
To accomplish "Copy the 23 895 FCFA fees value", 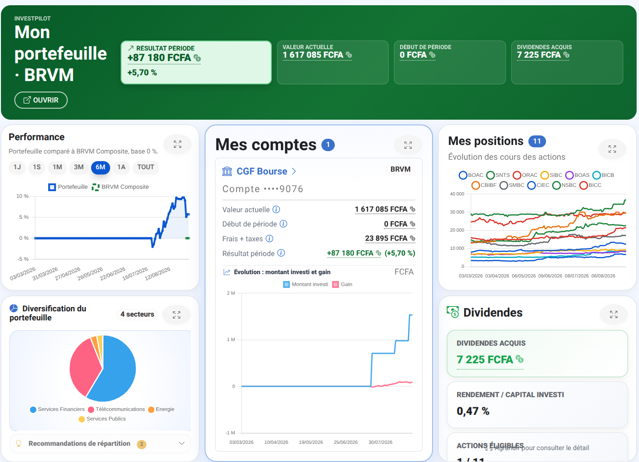I will (412, 238).
